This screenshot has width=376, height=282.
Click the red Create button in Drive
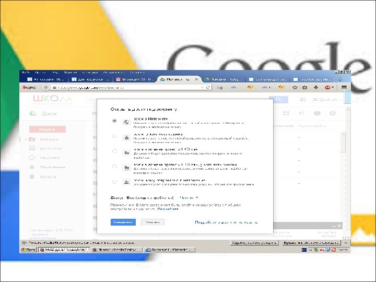(47, 130)
